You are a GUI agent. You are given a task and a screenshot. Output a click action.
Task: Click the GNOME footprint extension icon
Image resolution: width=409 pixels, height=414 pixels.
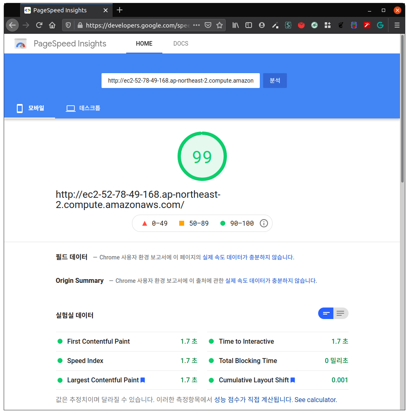click(x=341, y=25)
